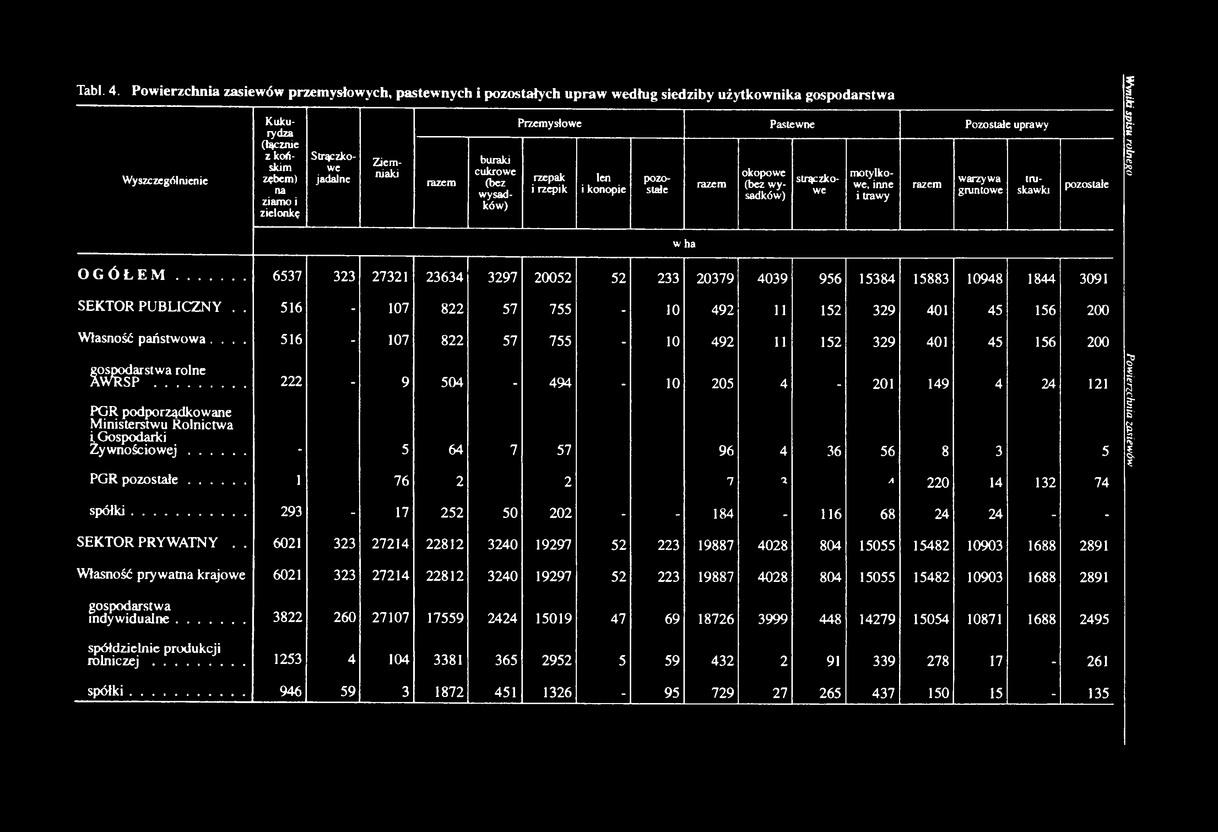Click the 'Pastewne' group header
The image size is (1218, 832).
(791, 124)
